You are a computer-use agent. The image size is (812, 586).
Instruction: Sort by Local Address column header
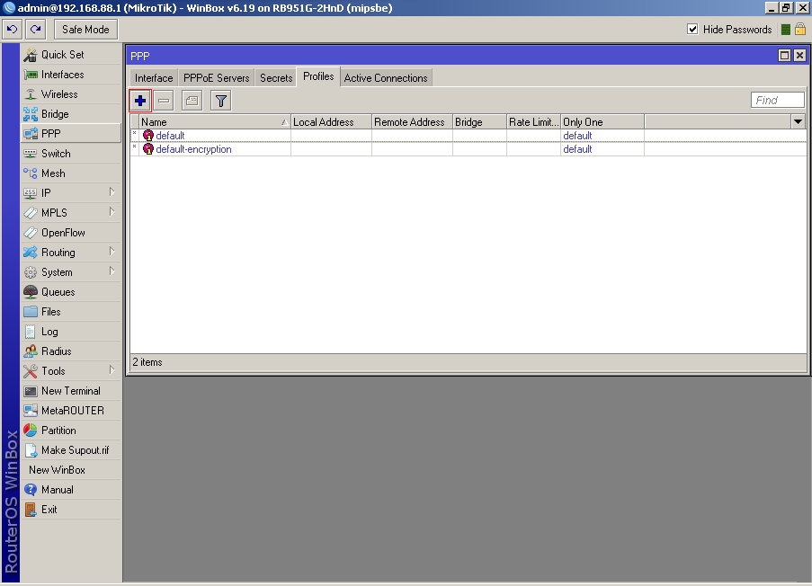(x=332, y=122)
